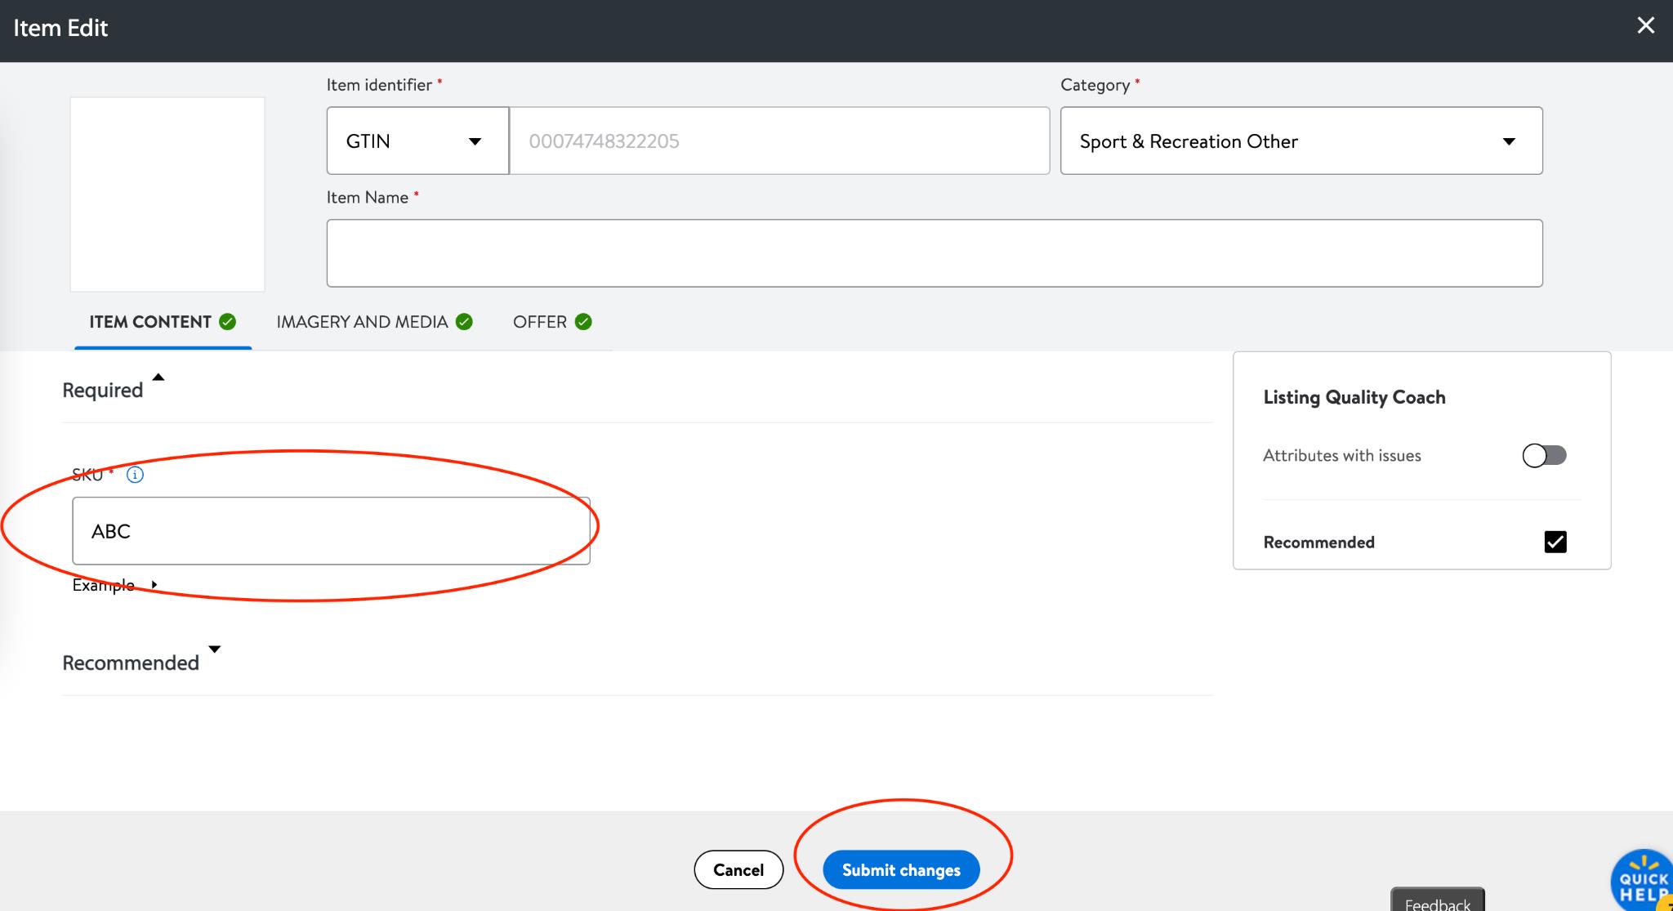Click the Cancel button
Screen dimensions: 1673x911
click(738, 870)
